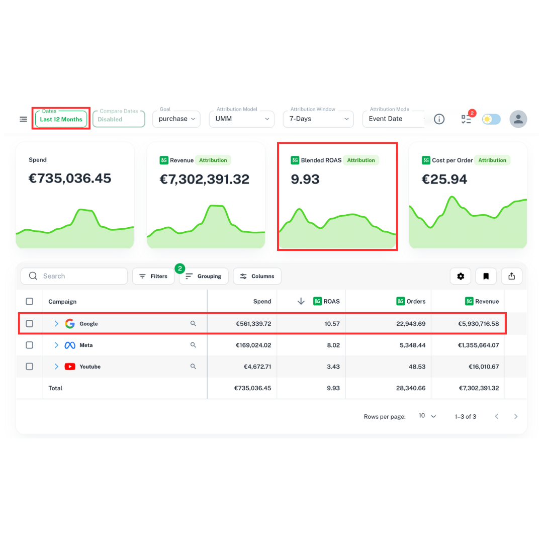Open the Rows per page dropdown
Viewport: 543px width, 543px height.
click(427, 416)
